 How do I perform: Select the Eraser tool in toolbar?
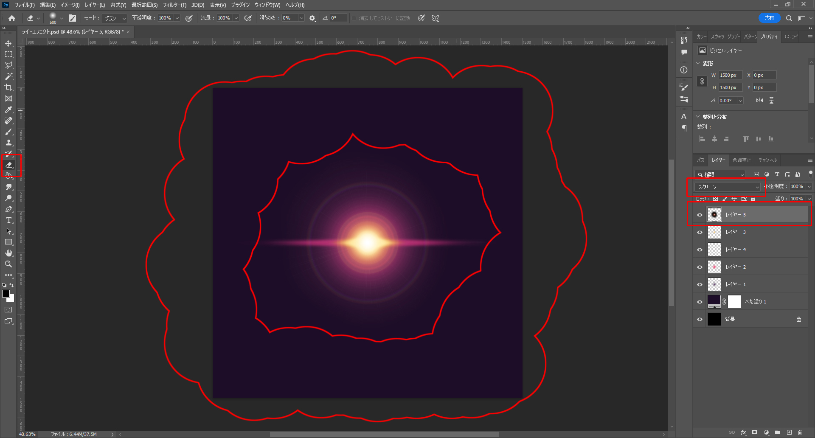click(9, 165)
